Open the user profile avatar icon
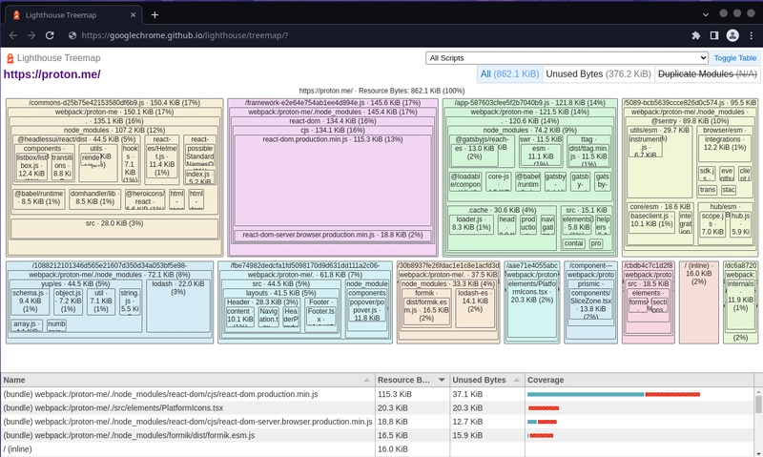 pos(732,35)
